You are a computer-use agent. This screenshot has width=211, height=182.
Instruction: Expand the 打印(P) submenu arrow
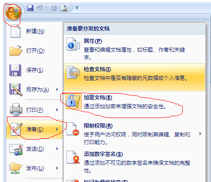(x=57, y=110)
